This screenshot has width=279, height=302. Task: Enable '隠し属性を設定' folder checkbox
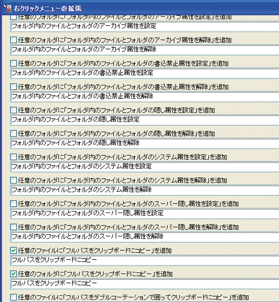(x=13, y=110)
